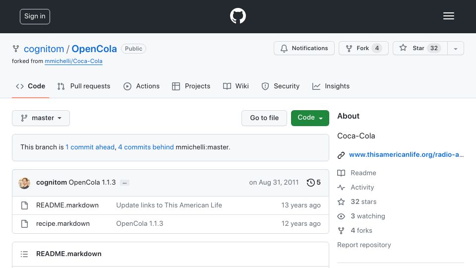Click the fork icon before cognitom name
Screen dimensions: 476x268
click(x=16, y=49)
